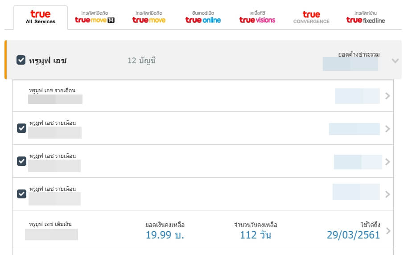
Task: Switch to the truemove H tab
Action: 95,17
